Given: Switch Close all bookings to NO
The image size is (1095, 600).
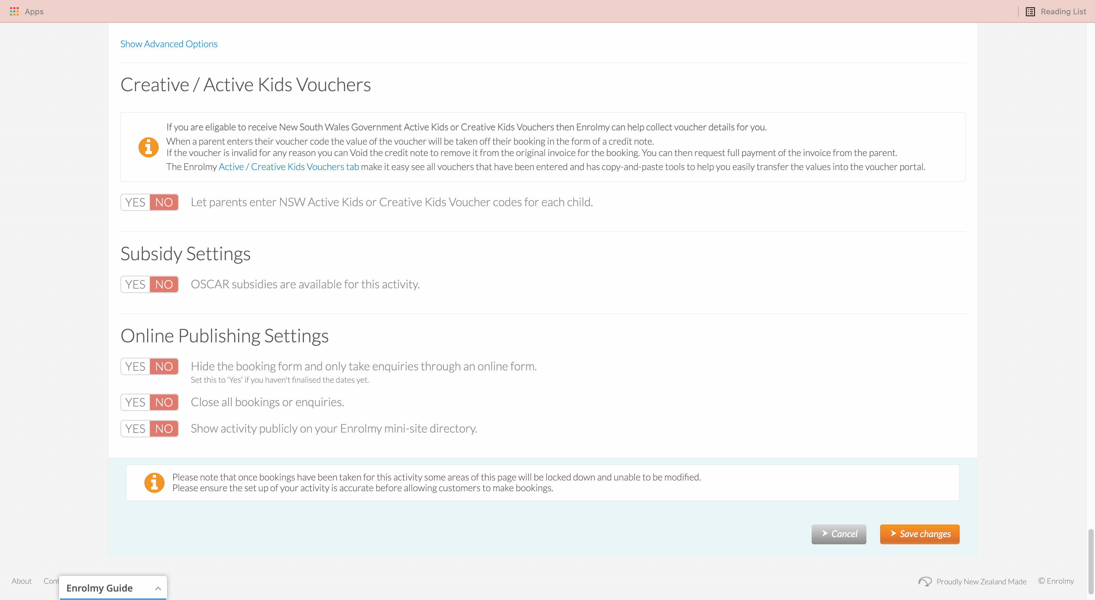Looking at the screenshot, I should point(164,402).
